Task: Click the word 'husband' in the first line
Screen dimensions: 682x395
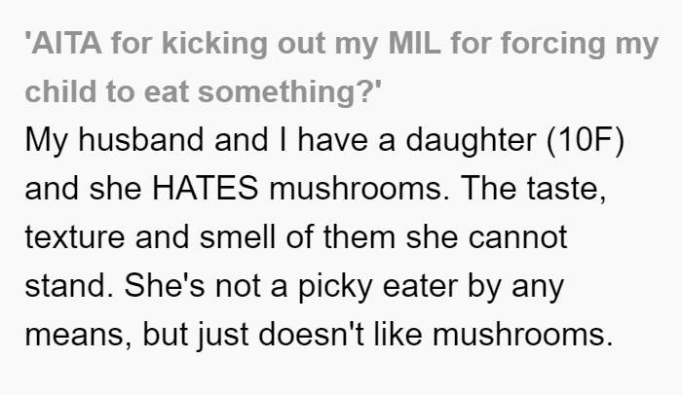Action: pyautogui.click(x=141, y=140)
